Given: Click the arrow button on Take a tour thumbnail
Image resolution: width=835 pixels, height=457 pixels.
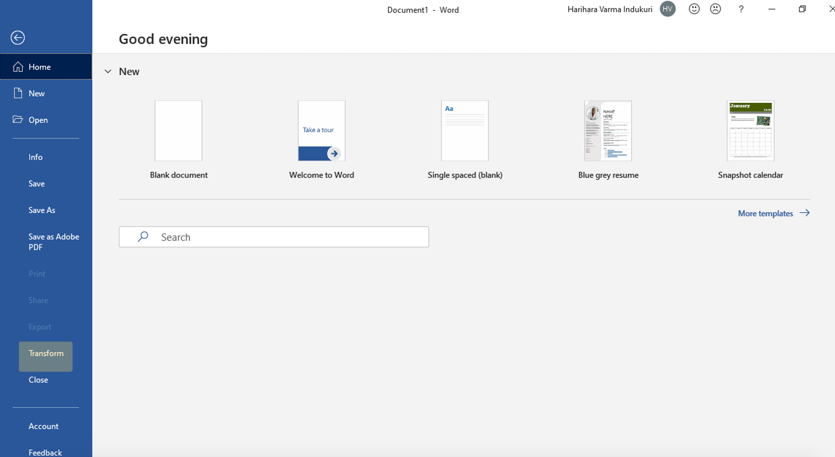Looking at the screenshot, I should (334, 154).
